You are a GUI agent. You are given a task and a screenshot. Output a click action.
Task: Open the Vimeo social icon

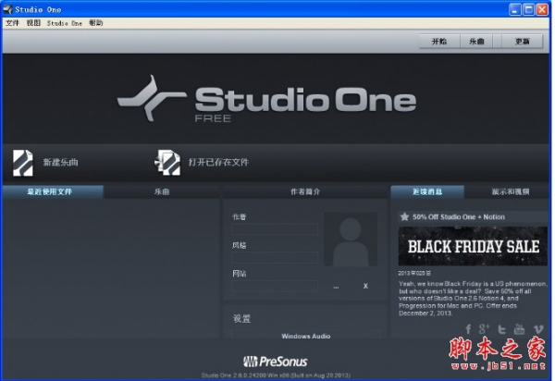tap(538, 329)
